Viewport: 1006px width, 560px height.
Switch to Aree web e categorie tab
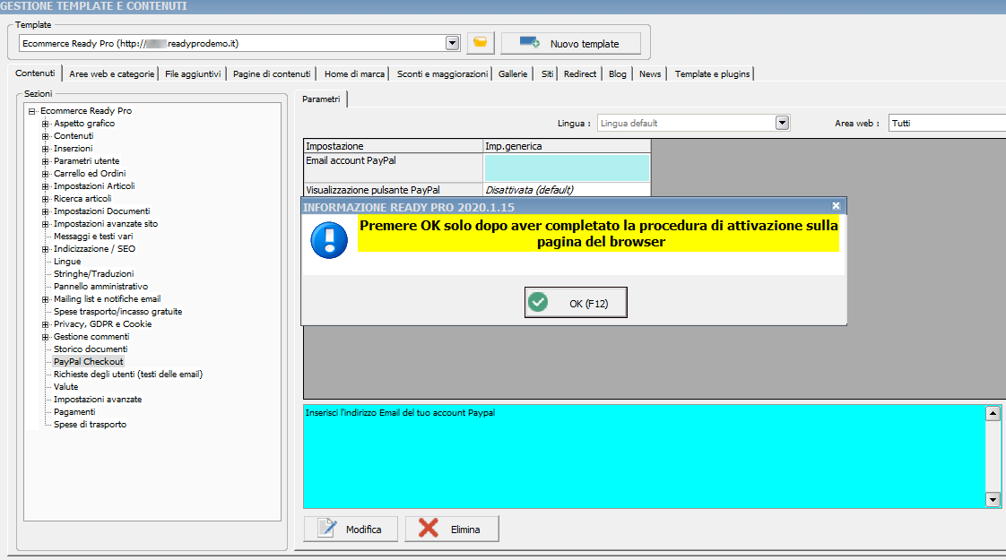tap(112, 73)
